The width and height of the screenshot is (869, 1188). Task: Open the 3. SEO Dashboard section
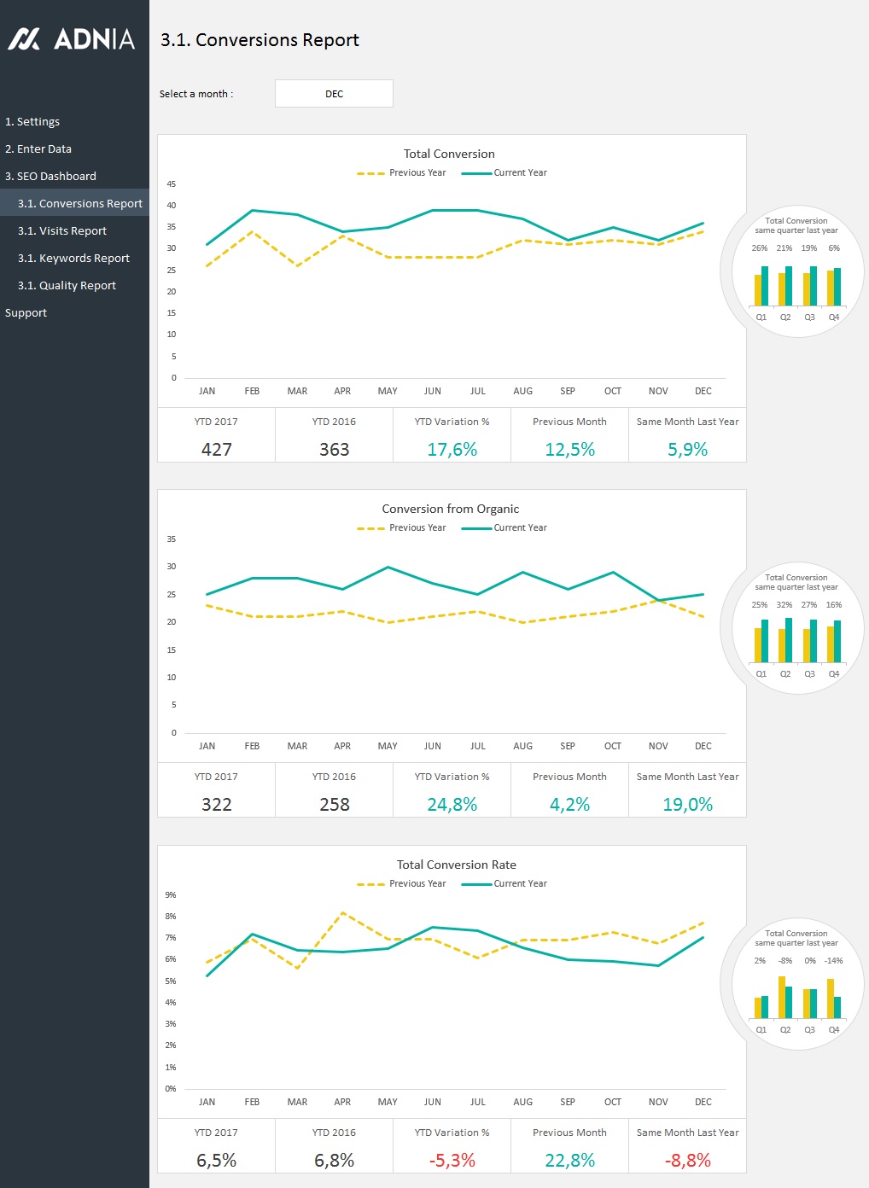[50, 177]
